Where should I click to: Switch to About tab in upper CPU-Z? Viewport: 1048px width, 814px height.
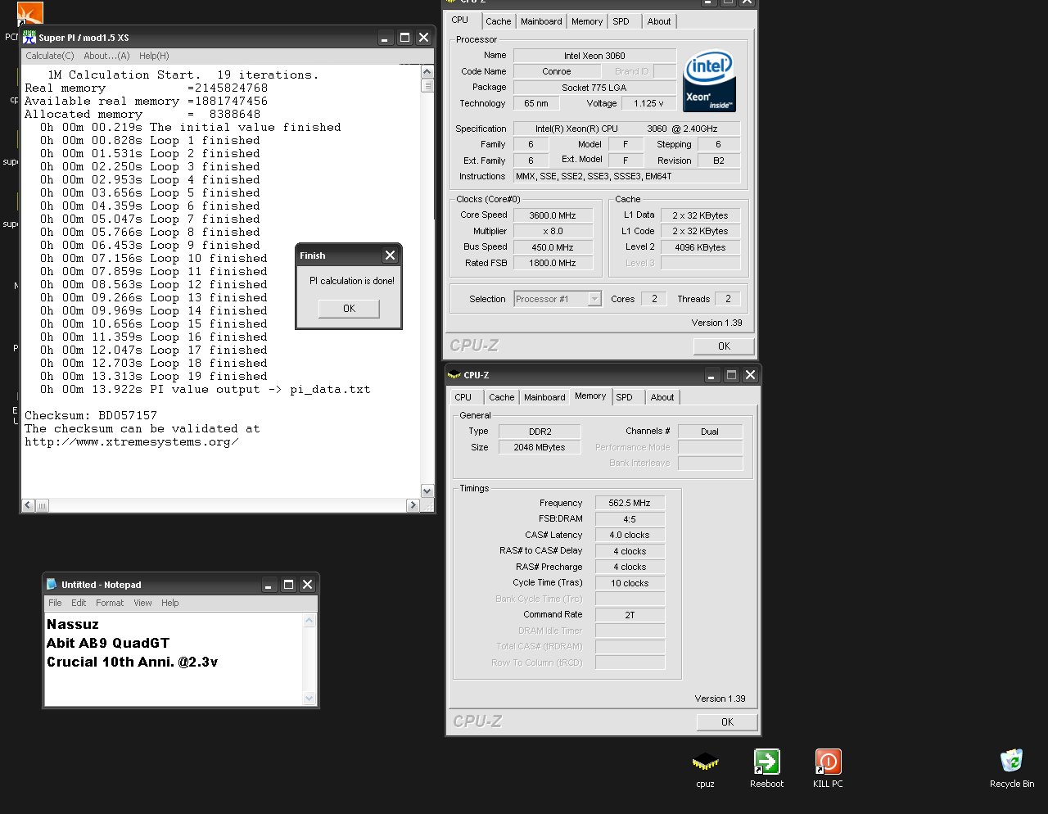(x=659, y=21)
